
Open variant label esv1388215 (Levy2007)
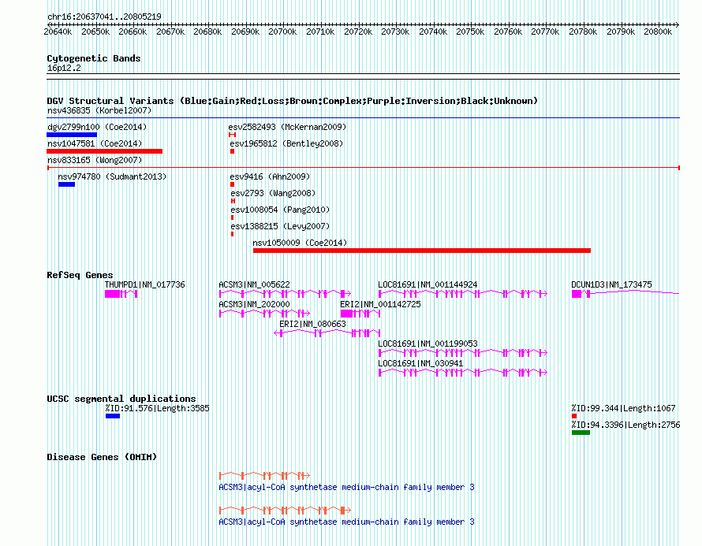280,226
